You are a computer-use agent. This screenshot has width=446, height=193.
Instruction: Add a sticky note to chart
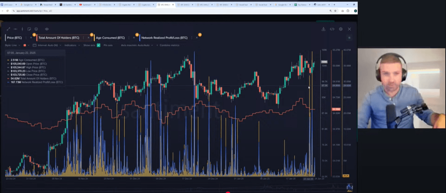(29, 29)
